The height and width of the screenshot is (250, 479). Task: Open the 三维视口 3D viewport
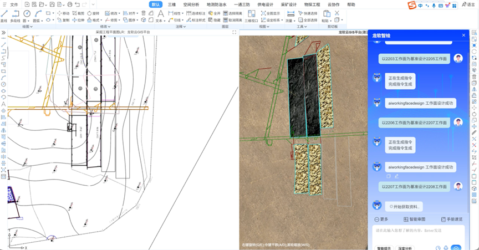click(251, 16)
